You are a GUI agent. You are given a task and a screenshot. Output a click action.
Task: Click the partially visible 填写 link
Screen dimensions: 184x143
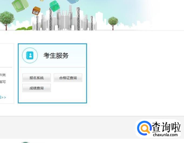pyautogui.click(x=3, y=82)
